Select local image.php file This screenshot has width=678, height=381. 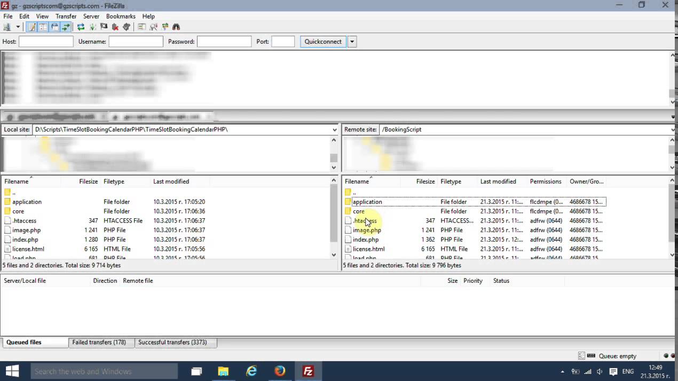pyautogui.click(x=26, y=230)
